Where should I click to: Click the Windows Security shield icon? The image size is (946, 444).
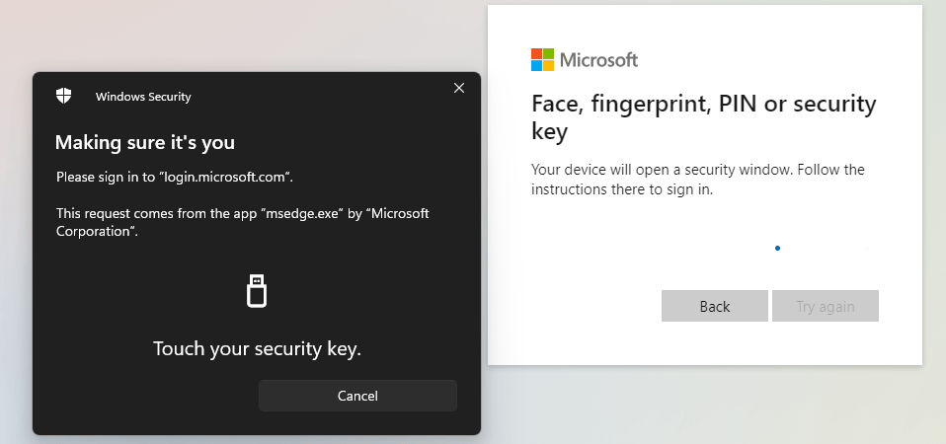click(64, 96)
